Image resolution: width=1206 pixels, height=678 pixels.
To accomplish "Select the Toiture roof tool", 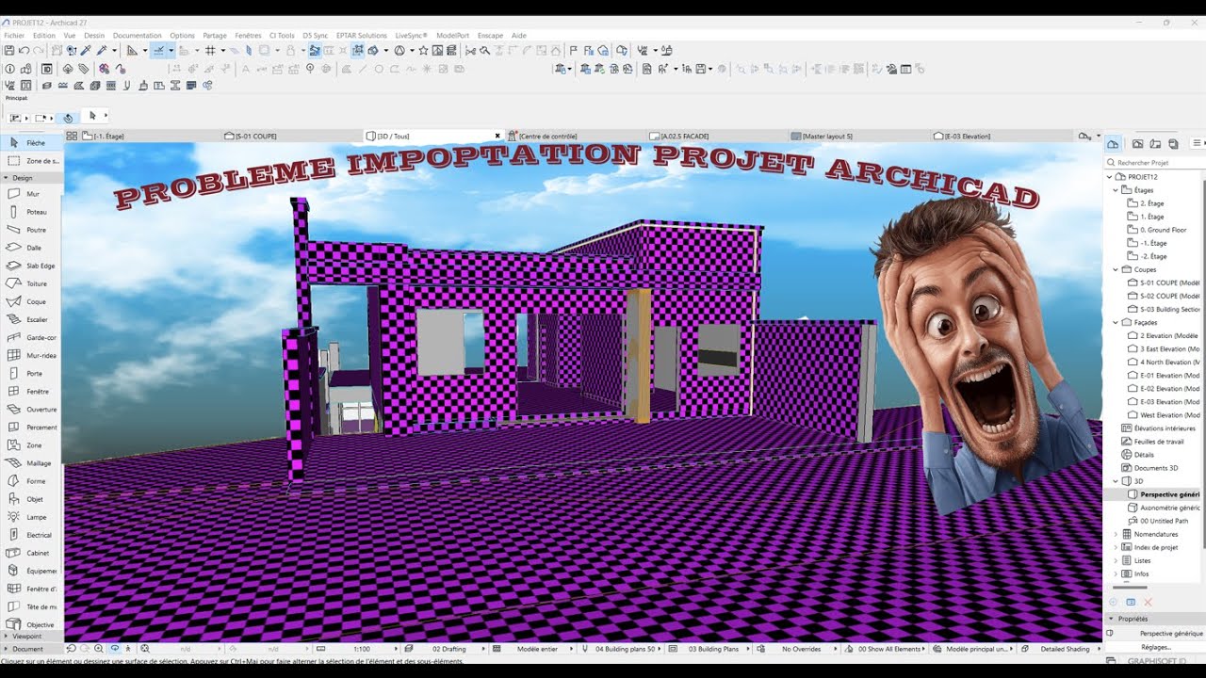I will point(30,283).
